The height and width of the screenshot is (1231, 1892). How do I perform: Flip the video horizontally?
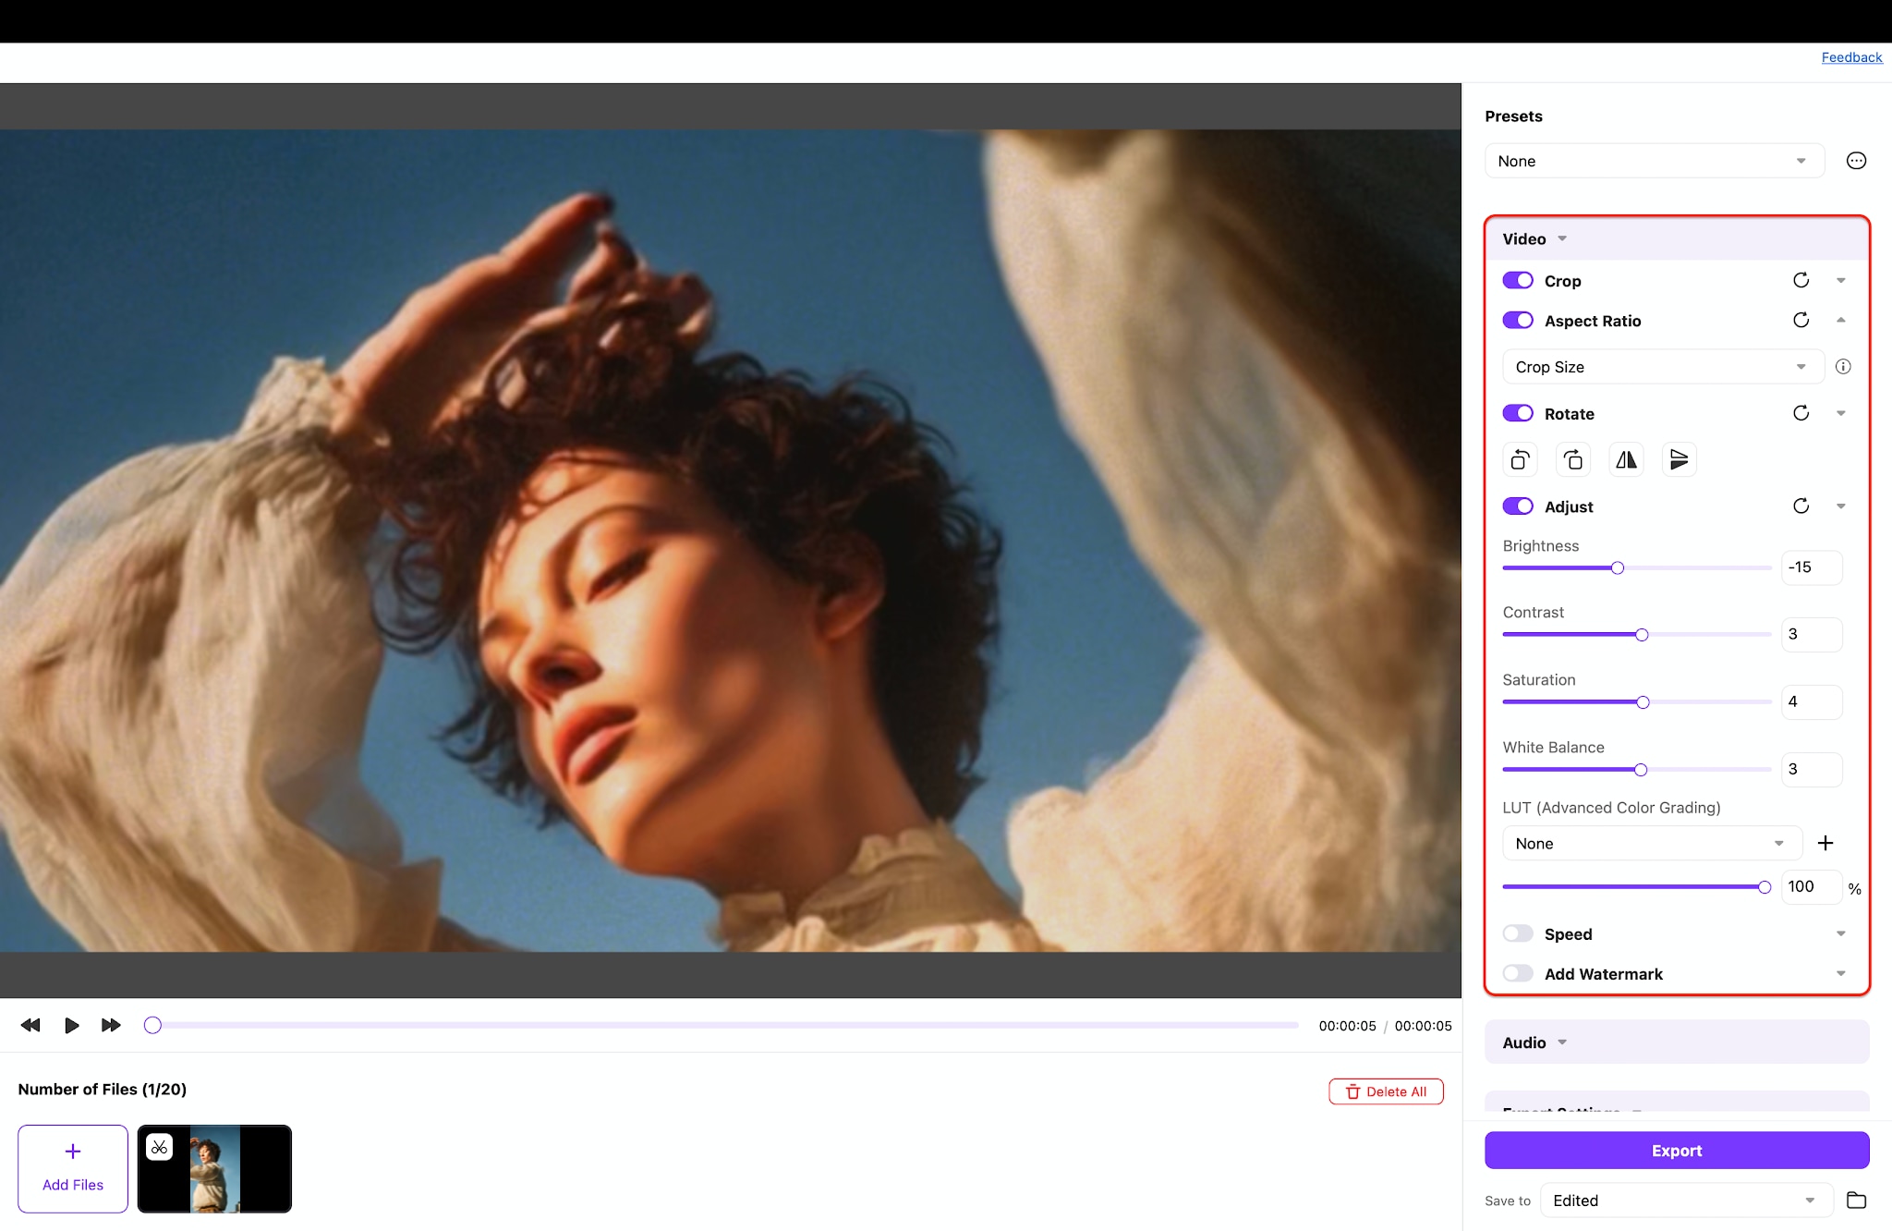(1626, 459)
